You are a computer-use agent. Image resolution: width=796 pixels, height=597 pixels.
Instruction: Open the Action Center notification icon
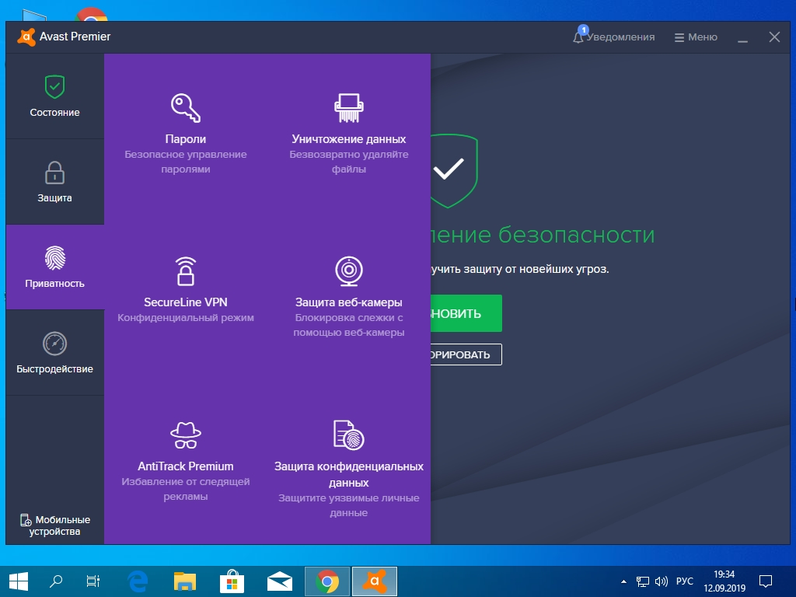766,581
